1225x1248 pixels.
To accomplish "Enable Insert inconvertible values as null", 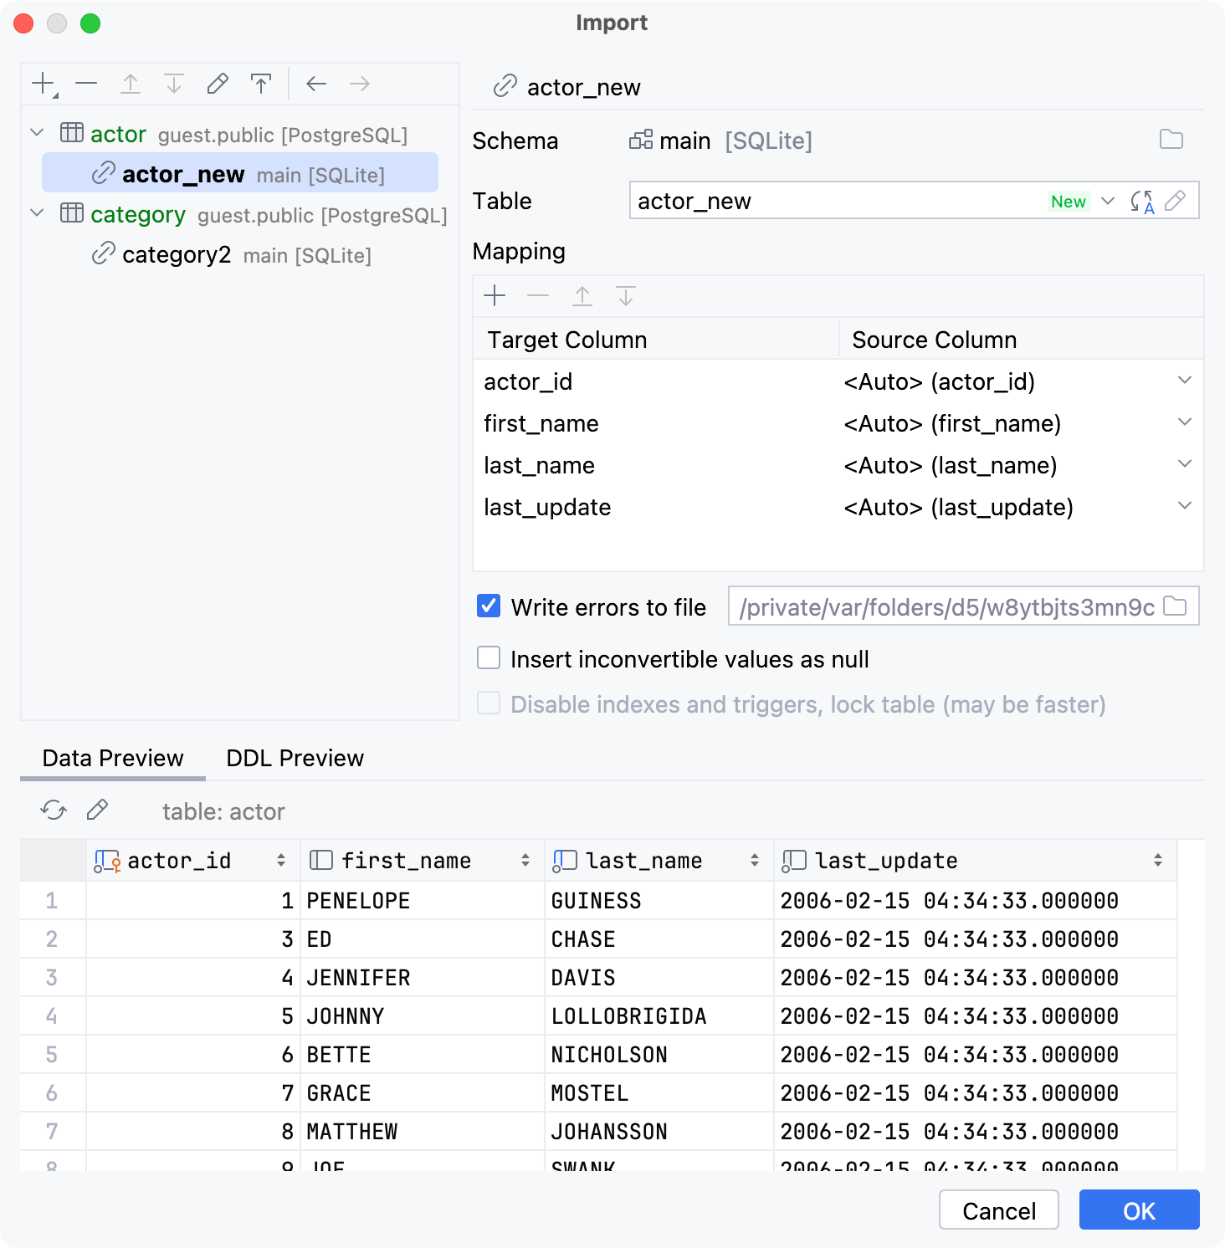I will [488, 658].
